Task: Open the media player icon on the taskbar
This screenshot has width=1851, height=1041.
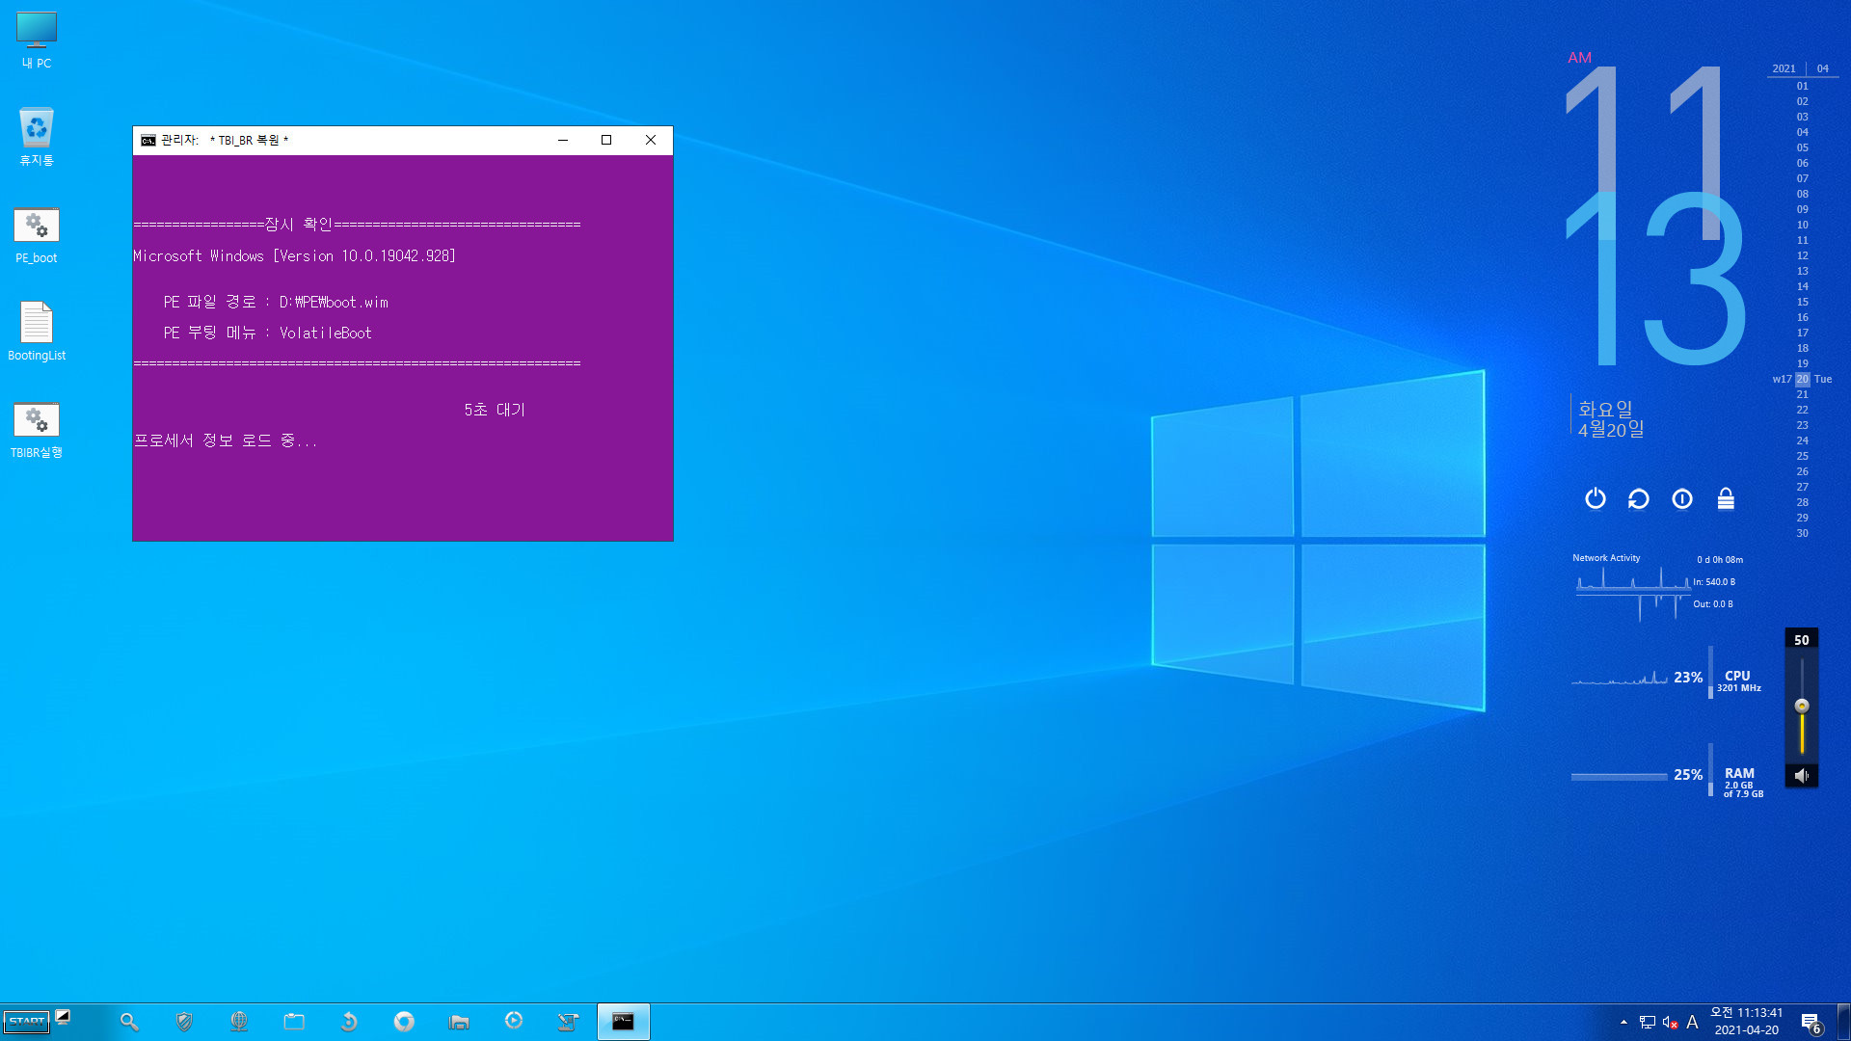Action: click(514, 1021)
